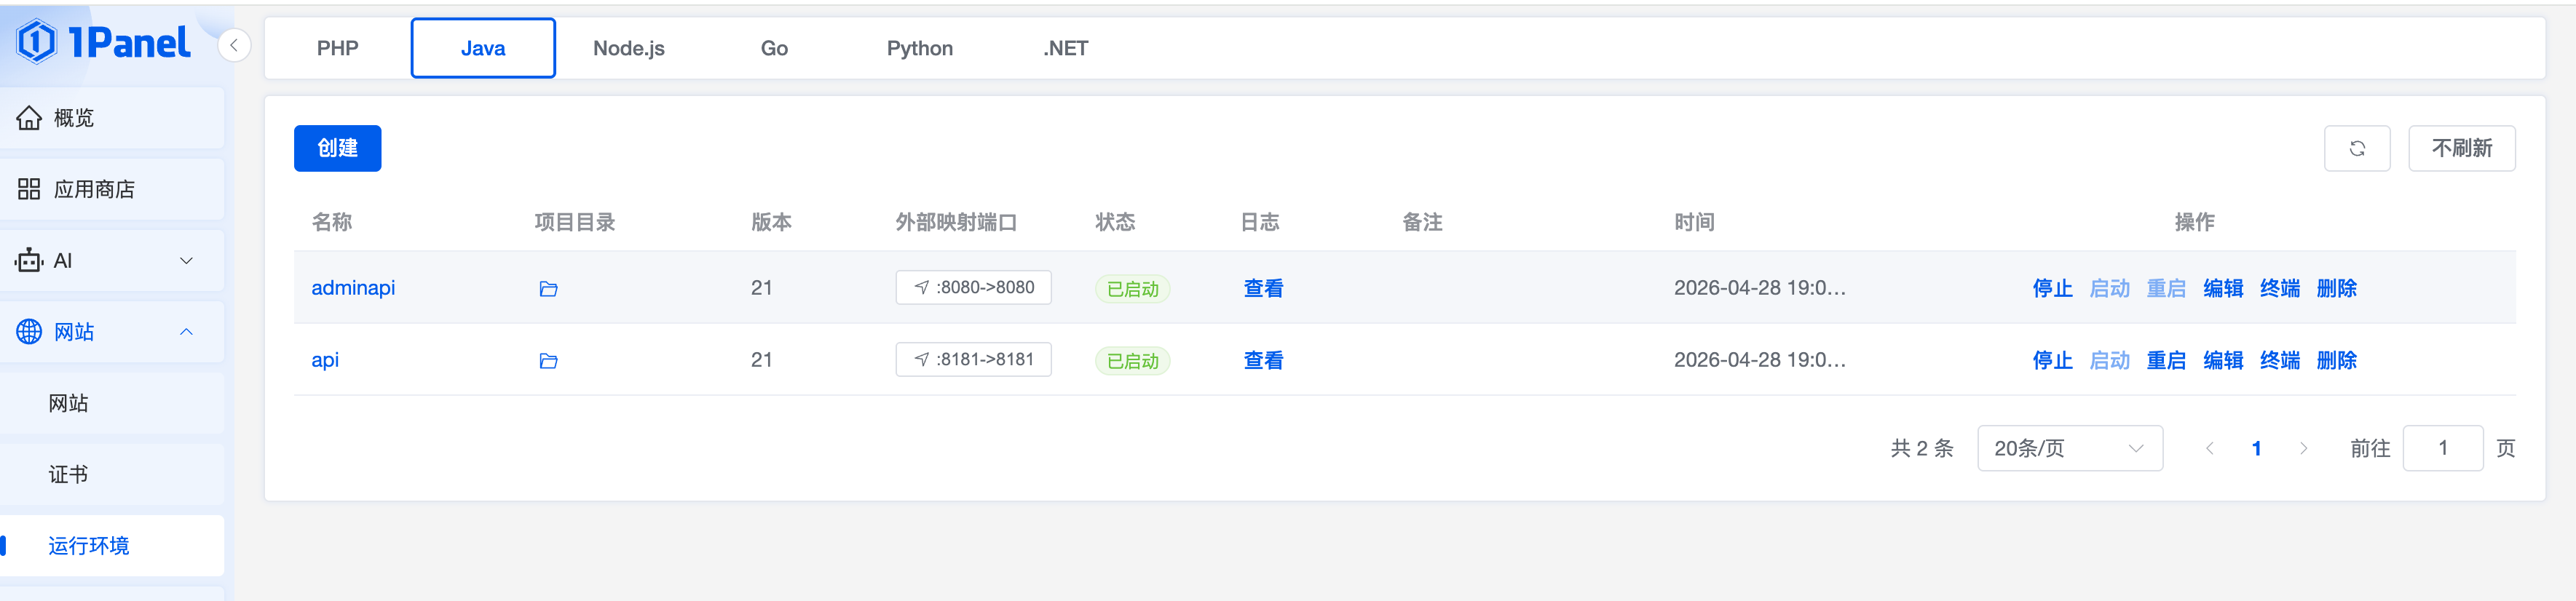This screenshot has width=2576, height=601.
Task: Open 概览 overview home icon item
Action: [x=112, y=118]
